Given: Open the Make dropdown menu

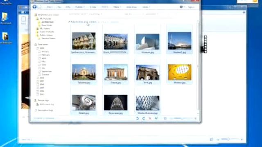Looking at the screenshot, I should tap(117, 7).
